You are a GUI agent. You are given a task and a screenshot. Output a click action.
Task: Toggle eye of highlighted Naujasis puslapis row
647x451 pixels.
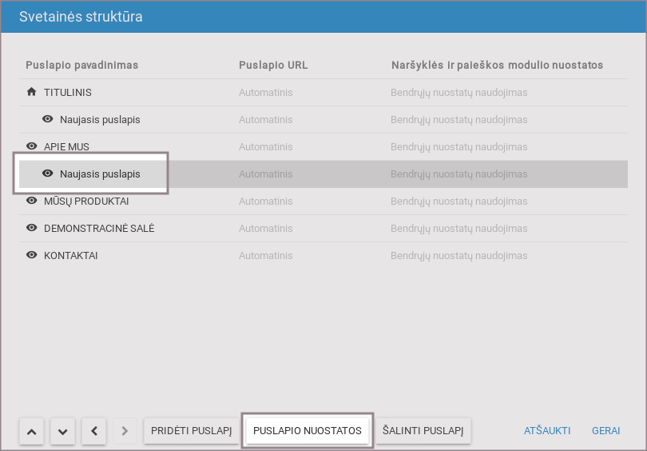(48, 174)
